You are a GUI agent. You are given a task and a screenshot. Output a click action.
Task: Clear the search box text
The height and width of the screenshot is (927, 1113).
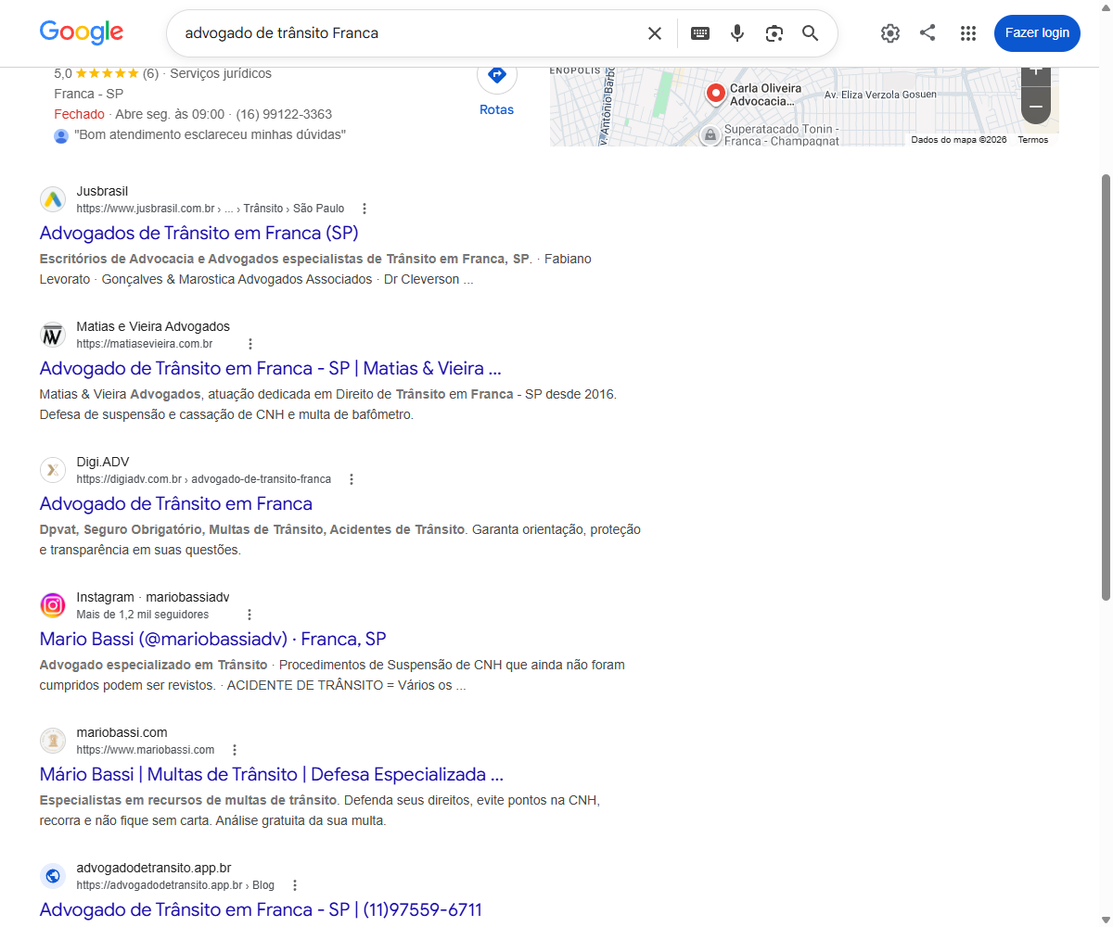click(655, 33)
